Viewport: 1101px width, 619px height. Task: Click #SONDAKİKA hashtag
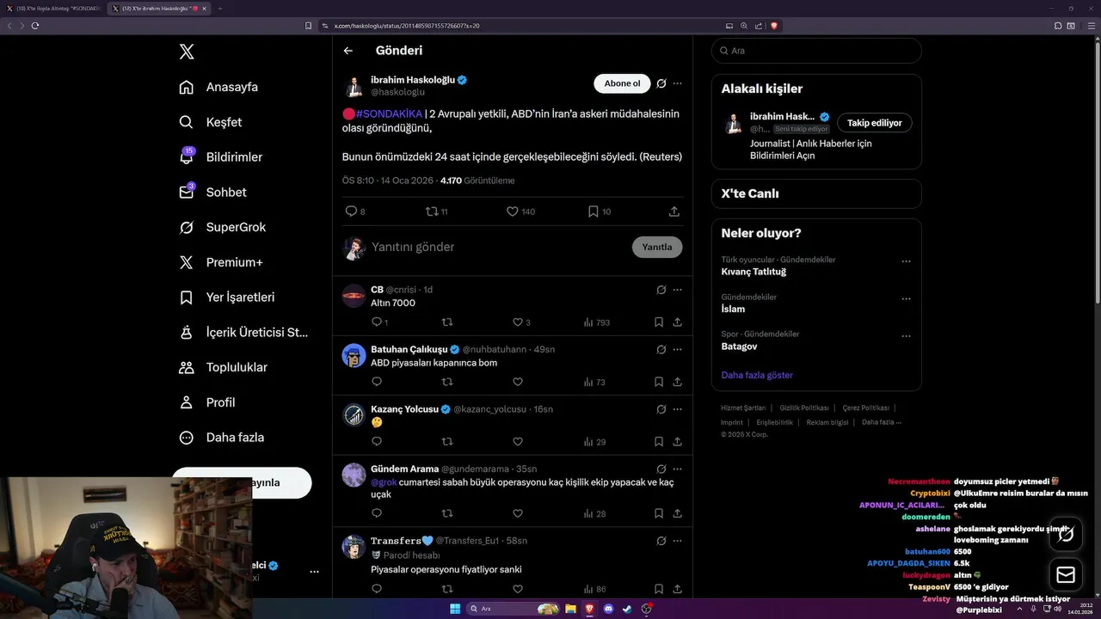click(x=389, y=113)
